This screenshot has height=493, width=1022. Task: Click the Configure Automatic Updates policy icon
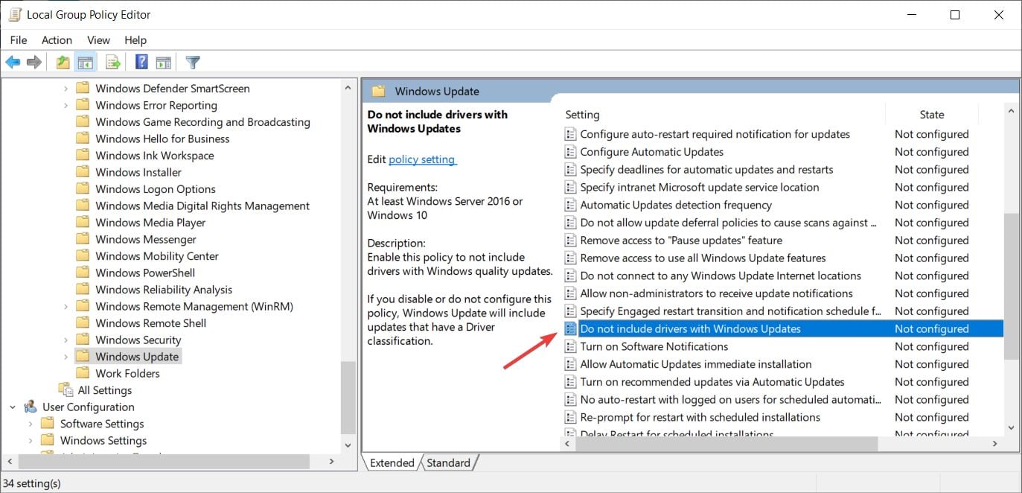pyautogui.click(x=570, y=152)
